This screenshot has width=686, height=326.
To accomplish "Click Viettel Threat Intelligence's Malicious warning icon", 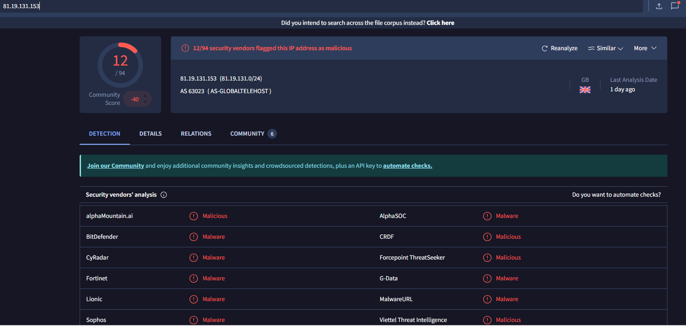I will tap(487, 320).
